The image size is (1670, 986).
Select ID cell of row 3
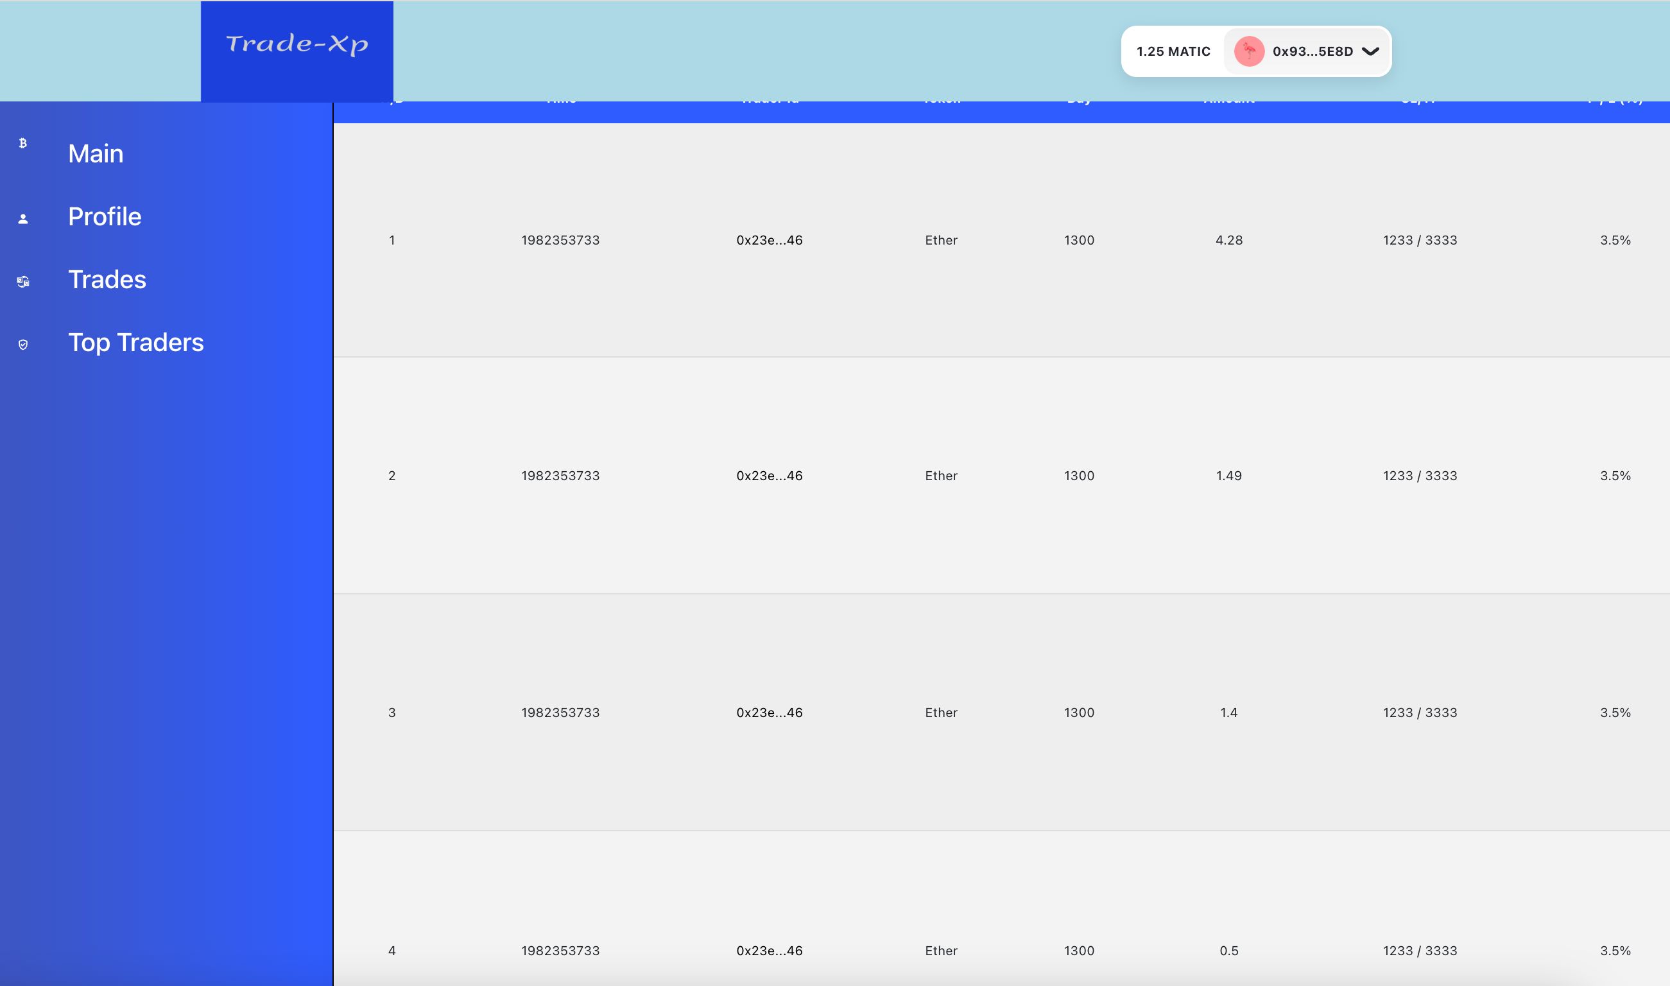[392, 713]
